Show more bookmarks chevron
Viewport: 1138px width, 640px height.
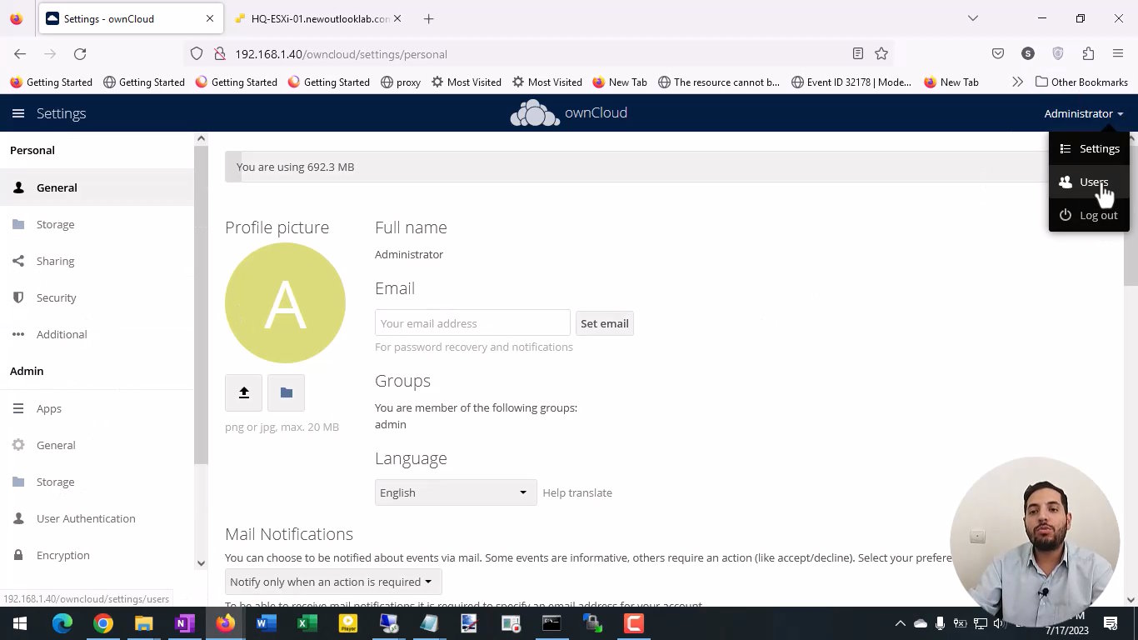click(1017, 82)
